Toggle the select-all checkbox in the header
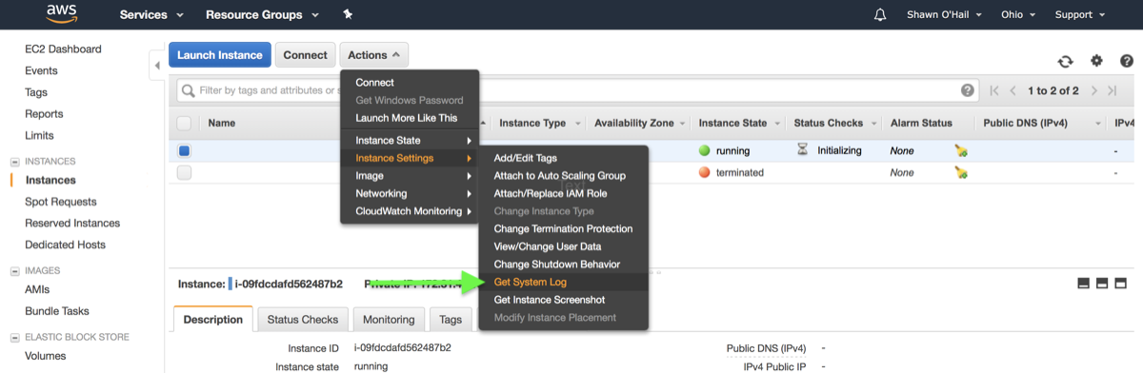 coord(184,123)
